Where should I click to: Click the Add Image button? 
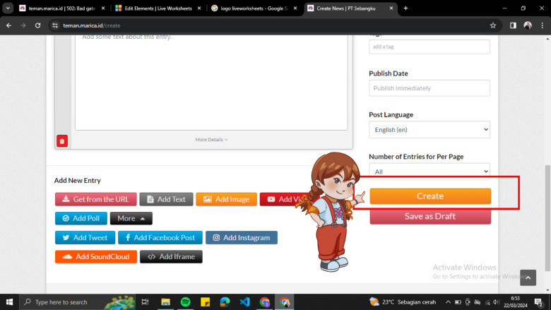226,199
